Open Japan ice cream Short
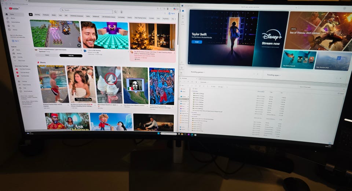The height and width of the screenshot is (191, 352). click(x=109, y=85)
